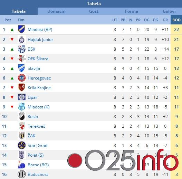The width and height of the screenshot is (182, 179).
Task: Switch to the Domaćin tab
Action: tap(56, 11)
